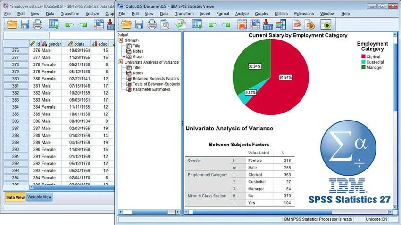Open Data menu in Data Editor window
This screenshot has width=401, height=225.
(x=50, y=14)
